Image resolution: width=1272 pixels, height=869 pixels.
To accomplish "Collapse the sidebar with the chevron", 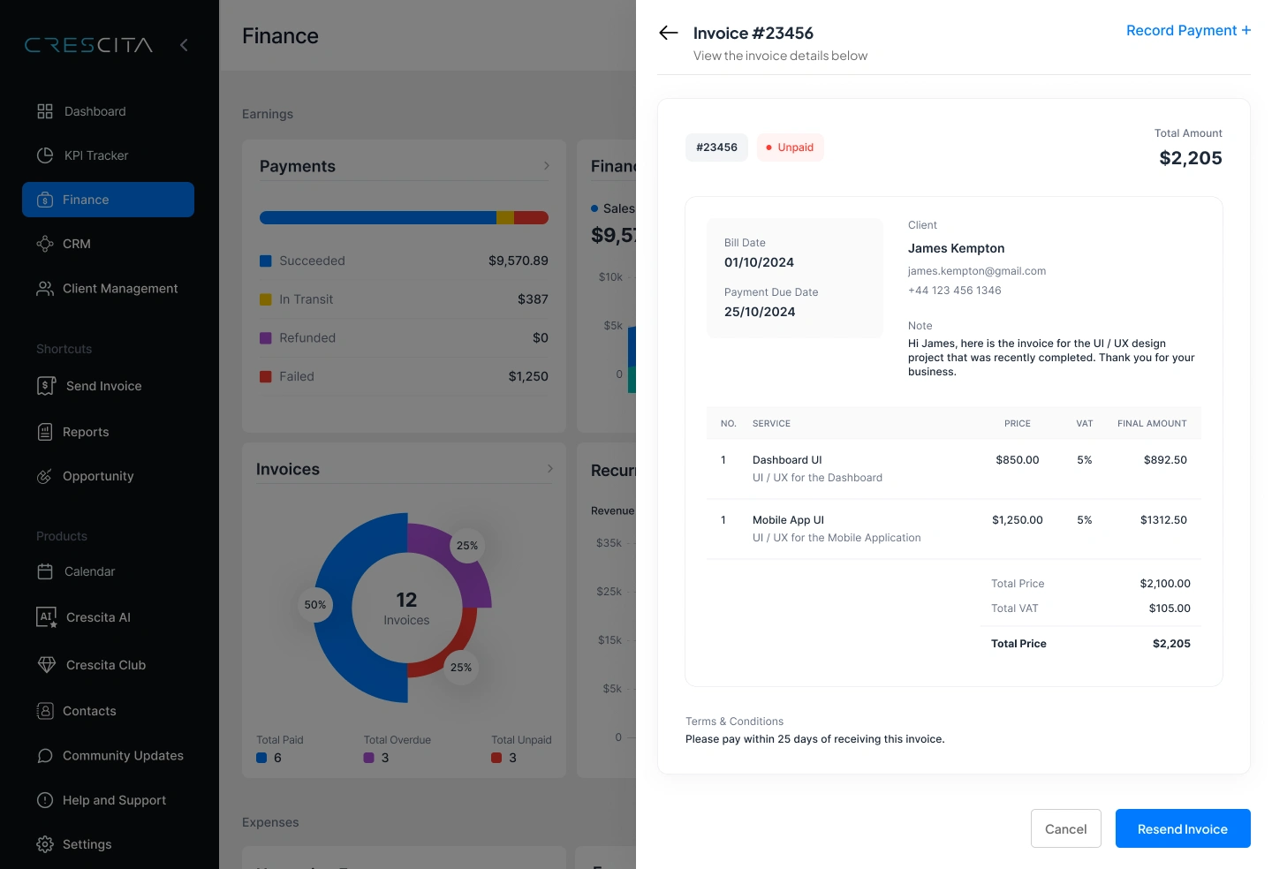I will tap(184, 45).
